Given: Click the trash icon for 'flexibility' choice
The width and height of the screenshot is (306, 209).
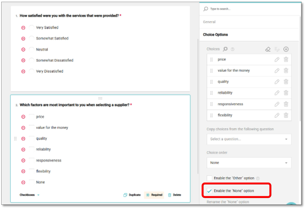Looking at the screenshot, I should 286,115.
